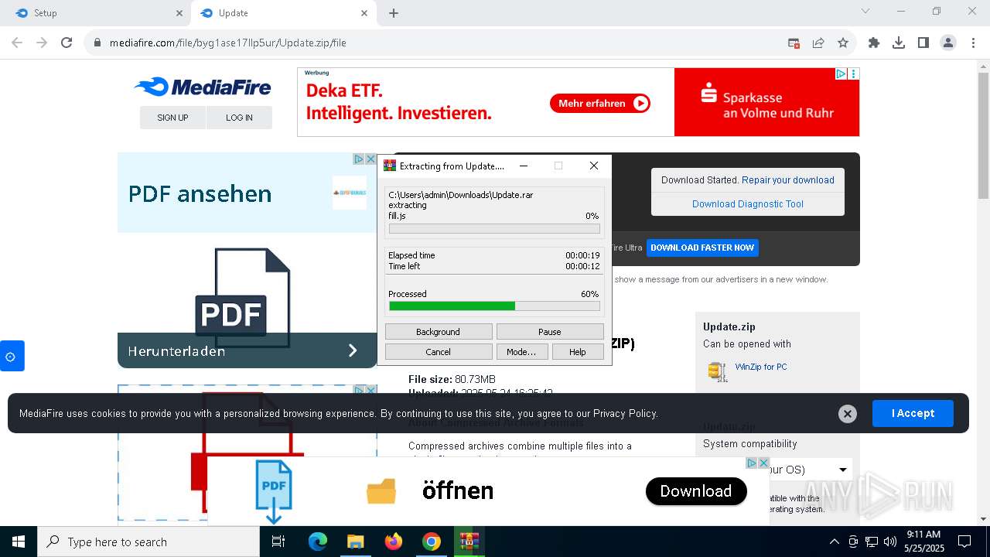Switch to the Setup tab
Image resolution: width=990 pixels, height=557 pixels.
[x=97, y=13]
